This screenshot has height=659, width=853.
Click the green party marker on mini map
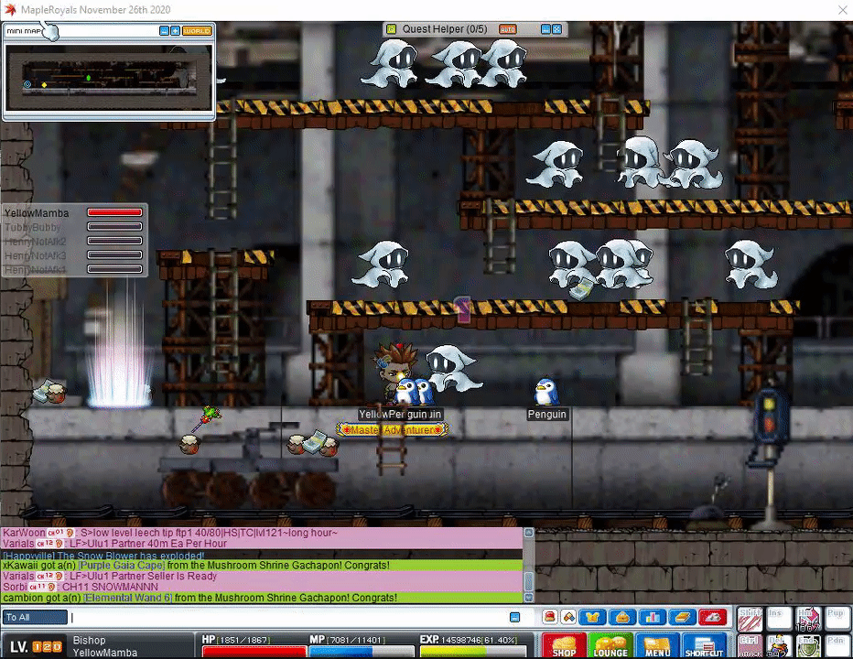89,79
